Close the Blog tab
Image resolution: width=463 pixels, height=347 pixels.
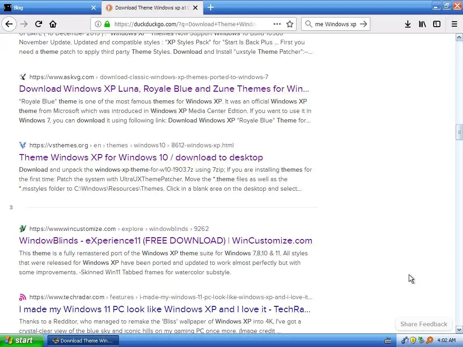coord(94,8)
